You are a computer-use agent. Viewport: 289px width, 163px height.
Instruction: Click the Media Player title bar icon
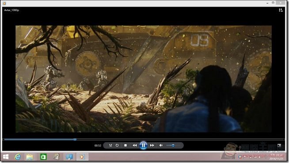coord(4,4)
